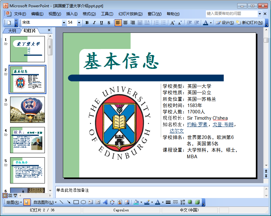Click the 新幻灯片(N) new slide button
Viewport: 271px width, 216px height.
click(250, 23)
